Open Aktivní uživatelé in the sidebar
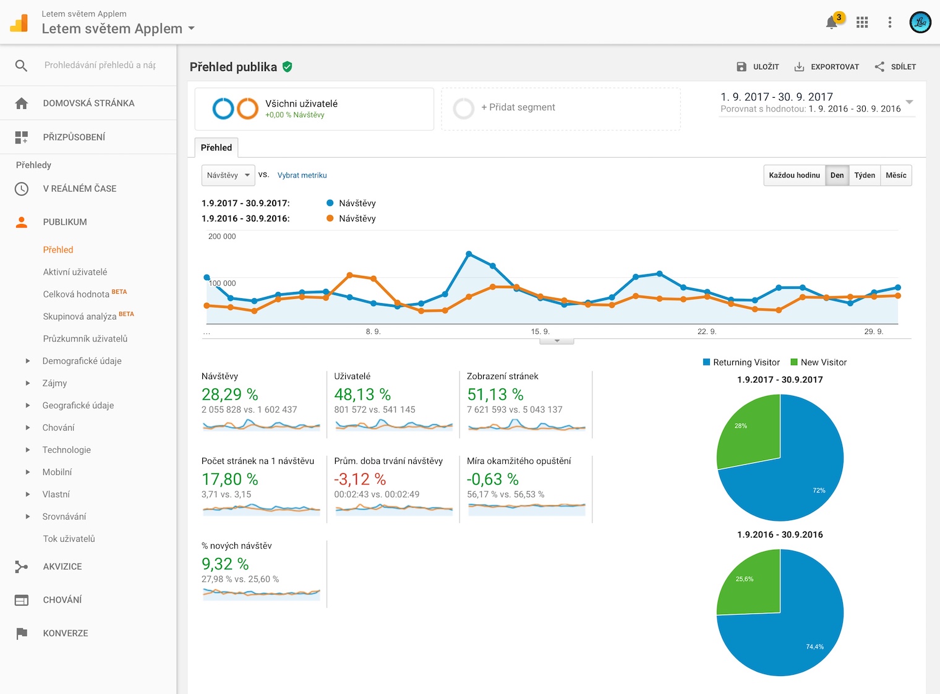 75,272
